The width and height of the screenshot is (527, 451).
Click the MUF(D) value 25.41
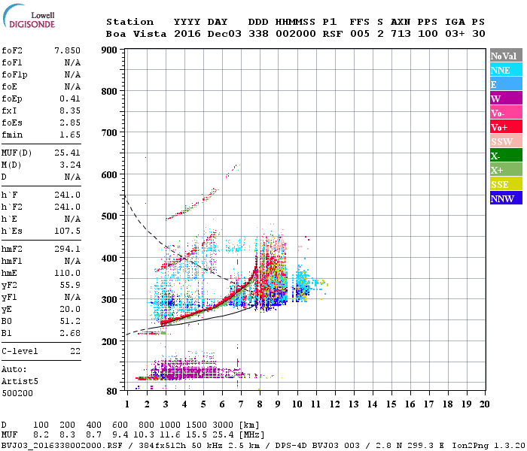point(67,153)
